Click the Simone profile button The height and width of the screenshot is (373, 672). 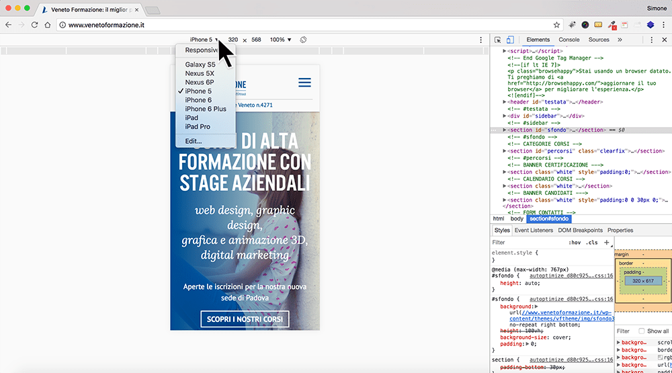657,8
